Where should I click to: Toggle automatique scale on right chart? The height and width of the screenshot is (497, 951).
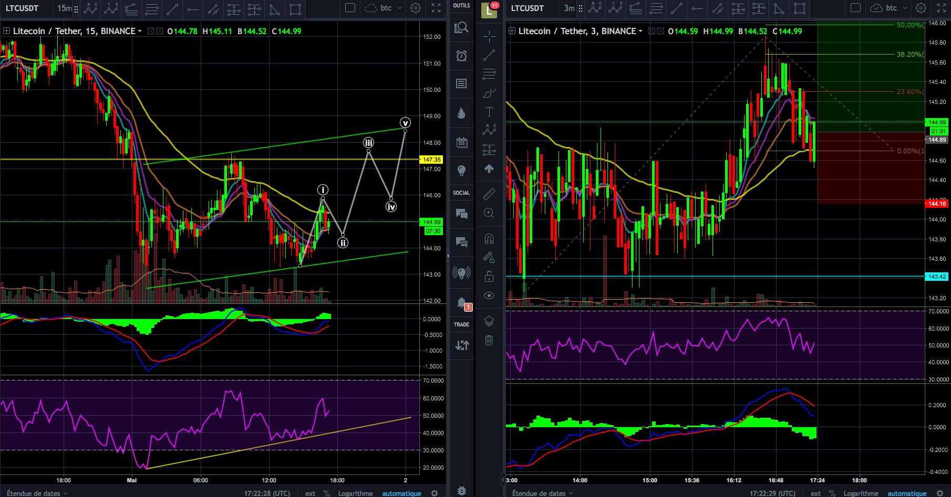click(x=907, y=493)
